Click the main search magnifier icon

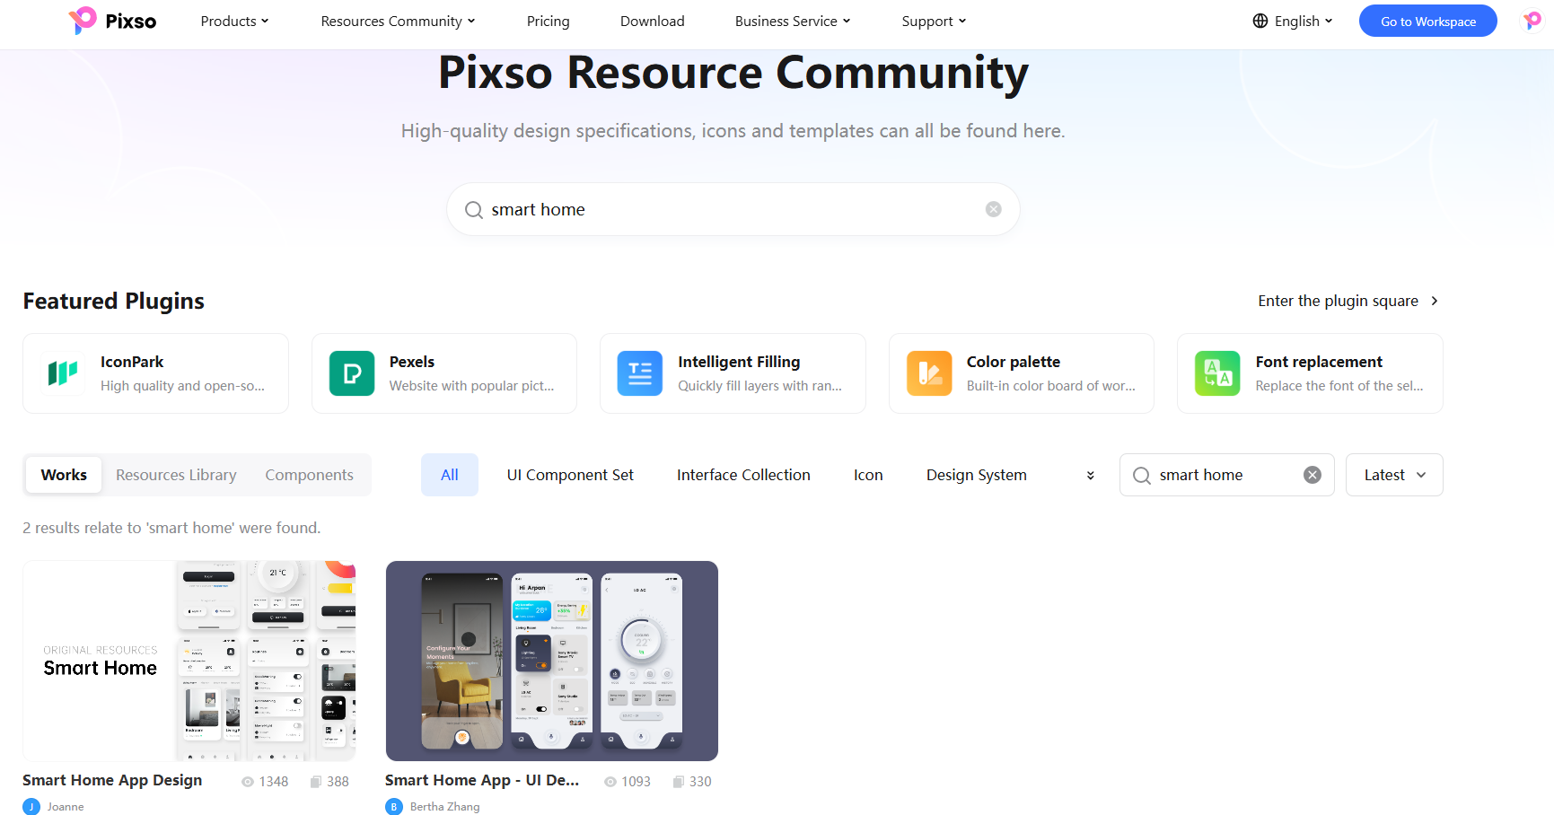click(x=473, y=210)
